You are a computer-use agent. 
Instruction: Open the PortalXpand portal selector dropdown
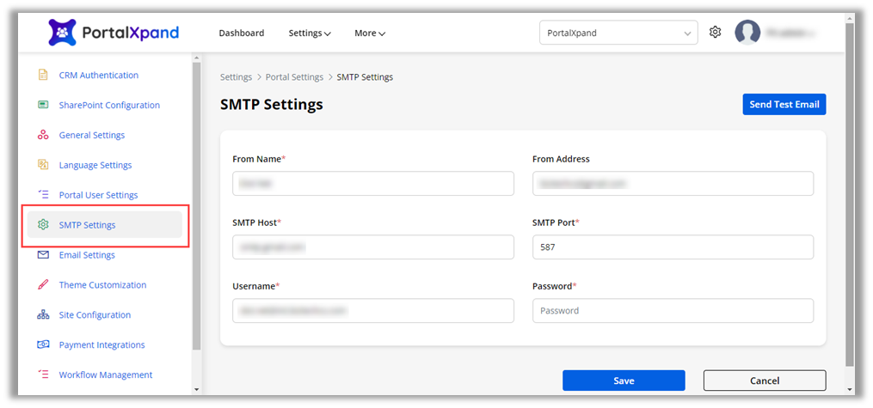618,33
